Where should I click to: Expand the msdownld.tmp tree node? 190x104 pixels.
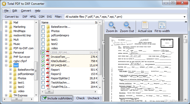pos(6,35)
